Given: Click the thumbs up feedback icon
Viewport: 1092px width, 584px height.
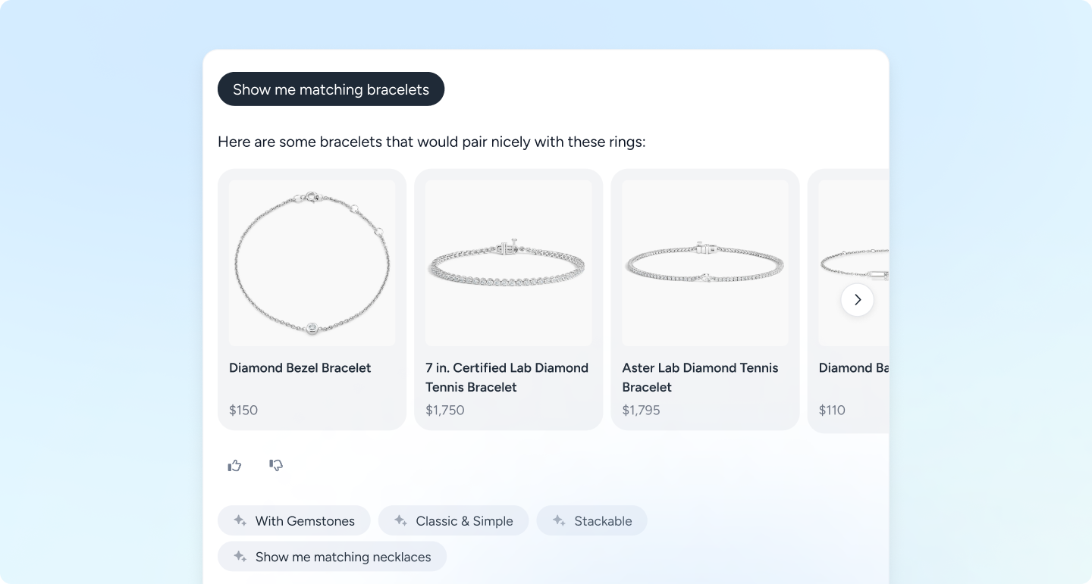Looking at the screenshot, I should (x=234, y=465).
